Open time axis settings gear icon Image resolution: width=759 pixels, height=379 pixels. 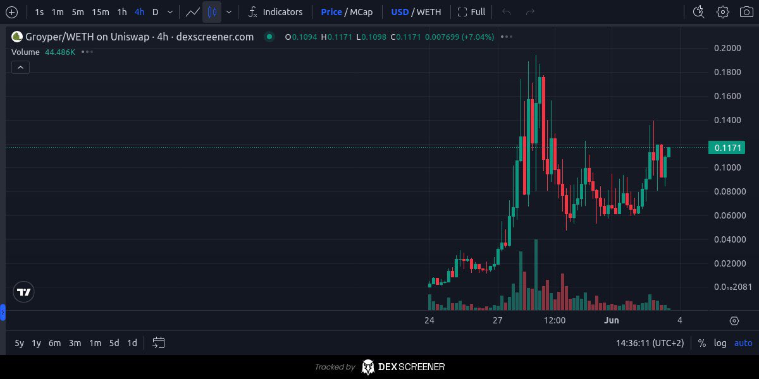tap(734, 321)
